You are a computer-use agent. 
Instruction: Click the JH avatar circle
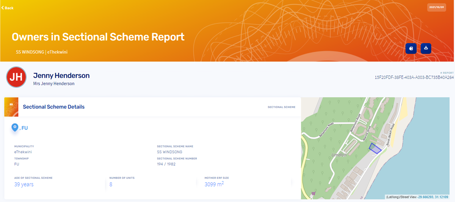point(16,77)
